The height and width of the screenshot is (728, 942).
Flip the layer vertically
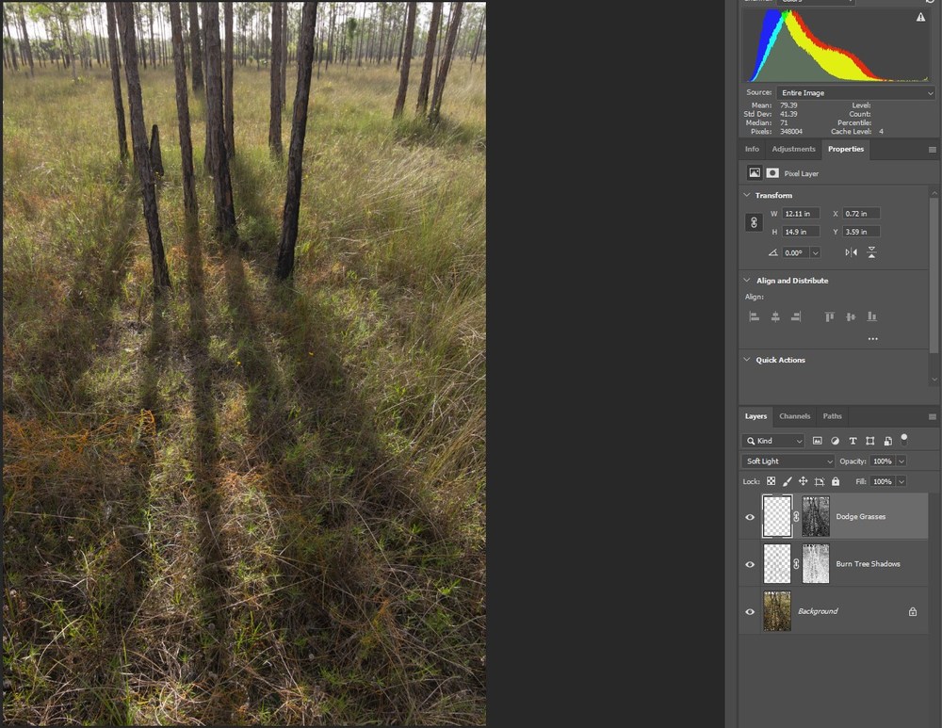pyautogui.click(x=871, y=252)
